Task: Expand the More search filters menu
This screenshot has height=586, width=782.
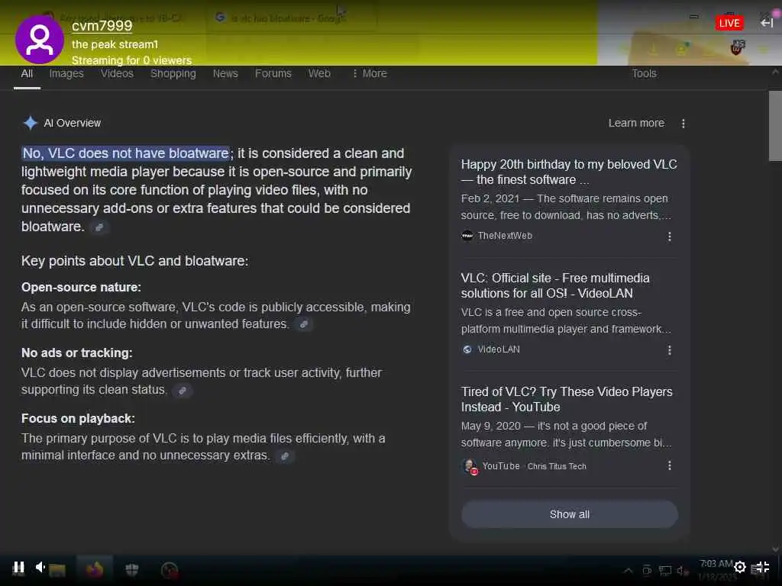Action: click(x=369, y=74)
